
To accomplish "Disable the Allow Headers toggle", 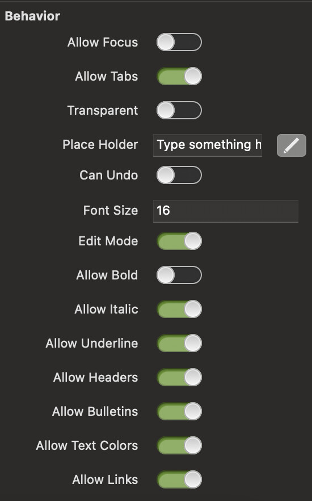I will (x=179, y=377).
